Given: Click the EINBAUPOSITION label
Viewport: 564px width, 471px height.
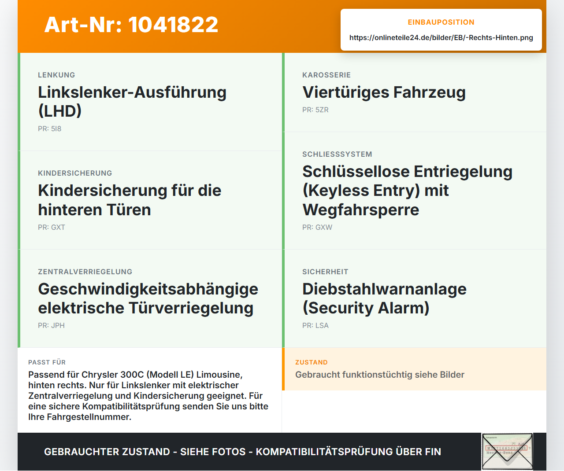Looking at the screenshot, I should pos(441,22).
